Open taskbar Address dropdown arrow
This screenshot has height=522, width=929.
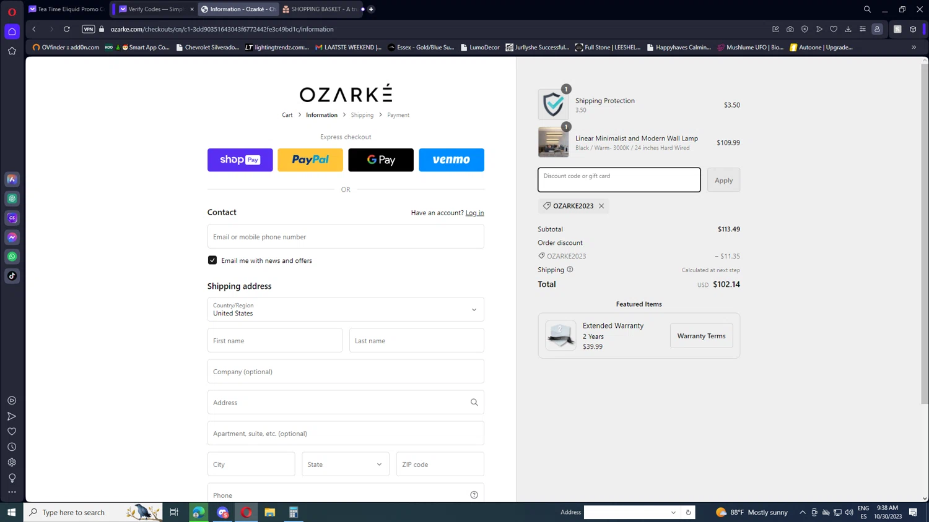click(x=673, y=512)
